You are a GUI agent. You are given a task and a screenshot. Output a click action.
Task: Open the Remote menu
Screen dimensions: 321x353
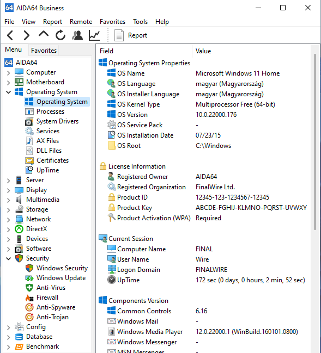[81, 22]
